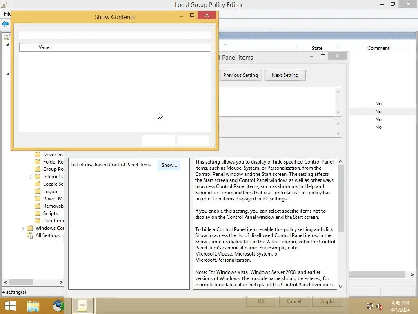
Task: Click the Power Management folder icon
Action: click(x=38, y=199)
